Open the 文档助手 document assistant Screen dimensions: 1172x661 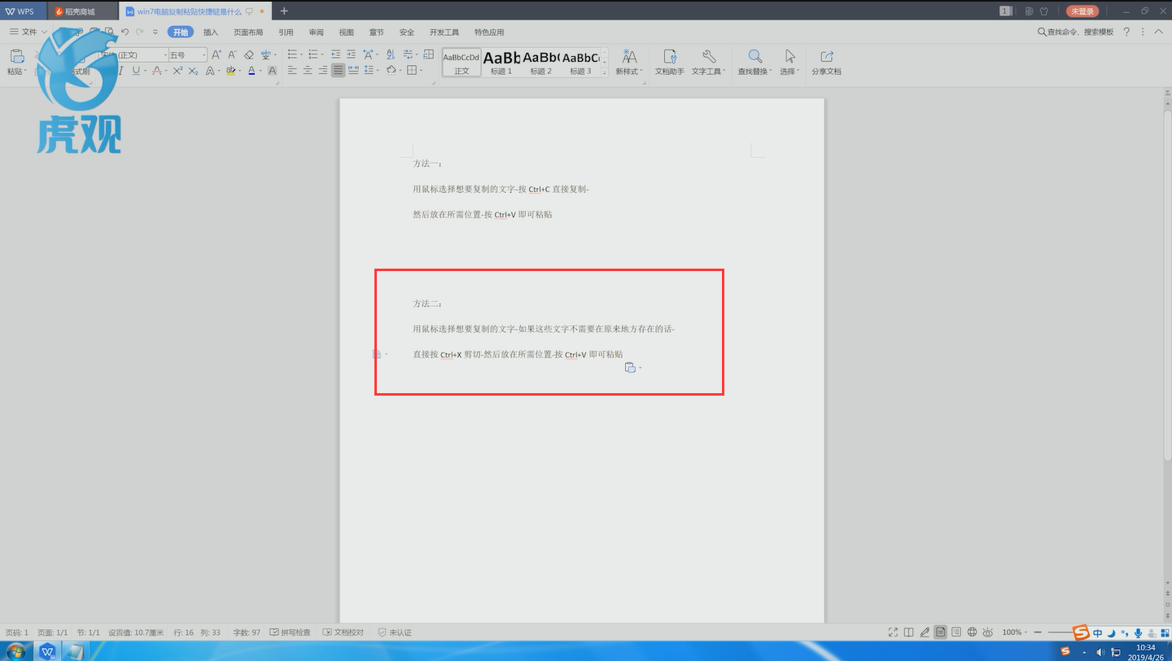point(670,62)
